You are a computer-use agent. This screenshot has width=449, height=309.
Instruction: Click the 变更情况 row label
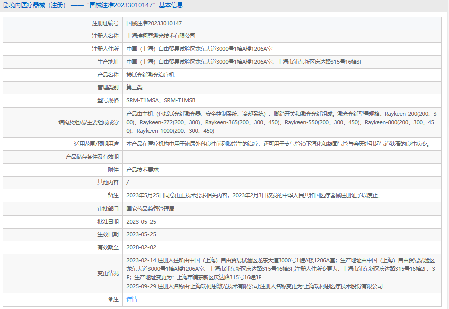108,273
